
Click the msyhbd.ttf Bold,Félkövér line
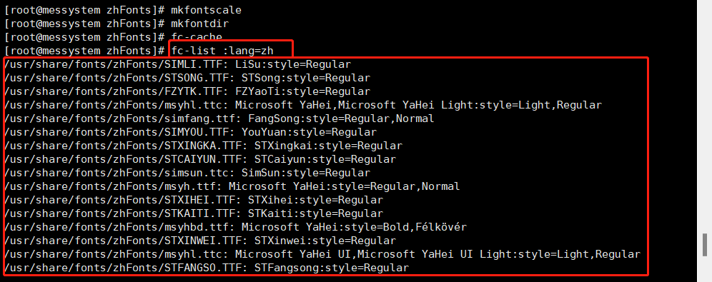(x=235, y=227)
